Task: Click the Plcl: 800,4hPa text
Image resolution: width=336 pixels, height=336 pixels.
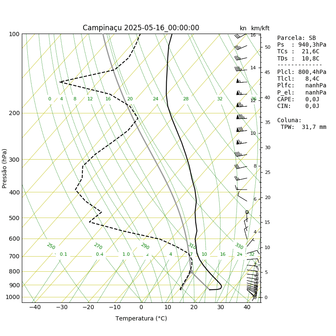Action: [x=302, y=72]
